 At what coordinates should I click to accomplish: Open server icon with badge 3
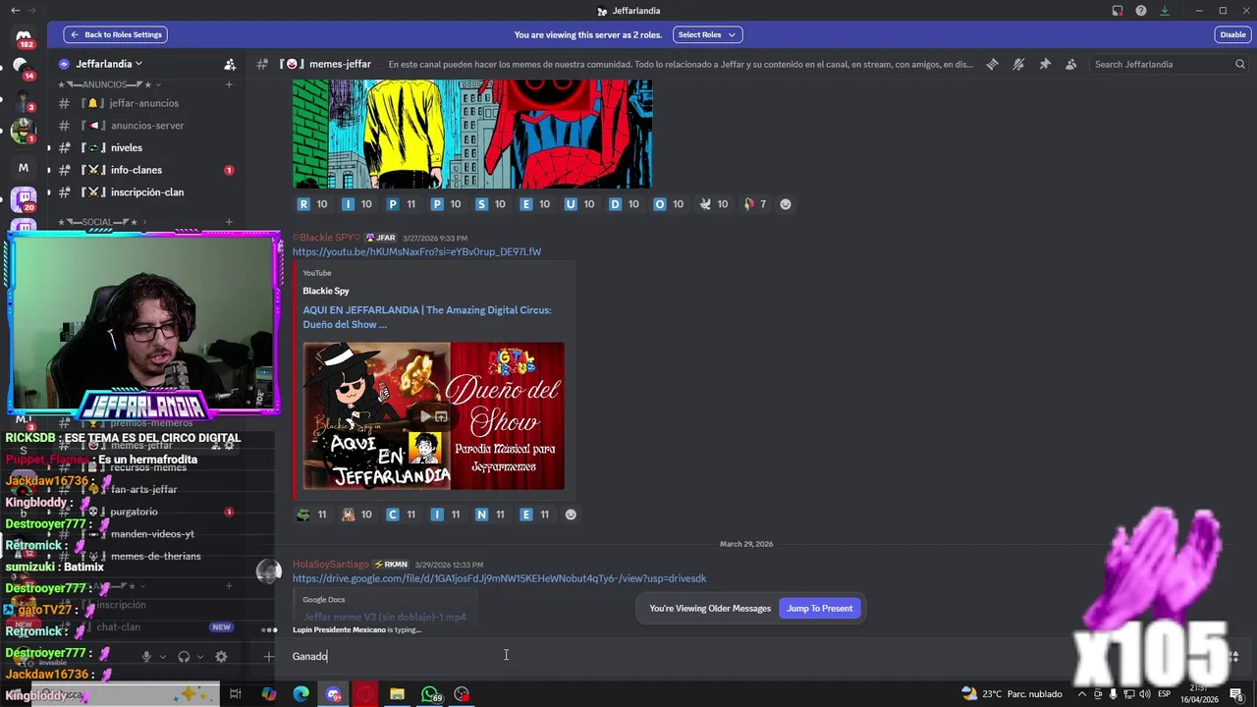(23, 99)
